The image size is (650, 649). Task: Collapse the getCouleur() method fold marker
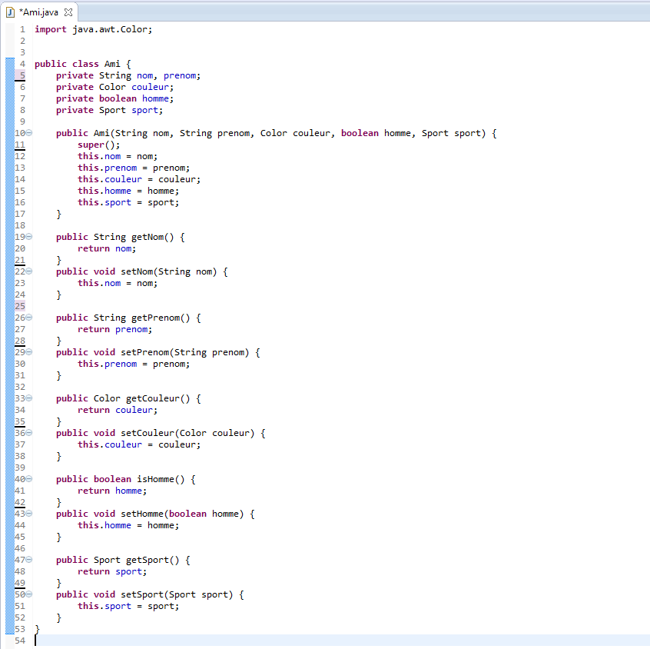pos(29,399)
